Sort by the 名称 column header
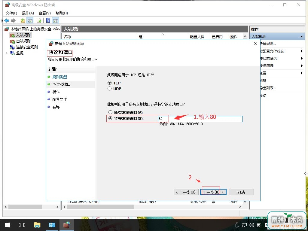The image size is (308, 231). click(99, 37)
